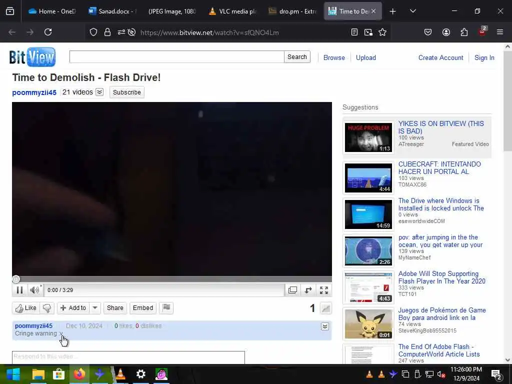512x384 pixels.
Task: Open a new browser tab
Action: [393, 11]
